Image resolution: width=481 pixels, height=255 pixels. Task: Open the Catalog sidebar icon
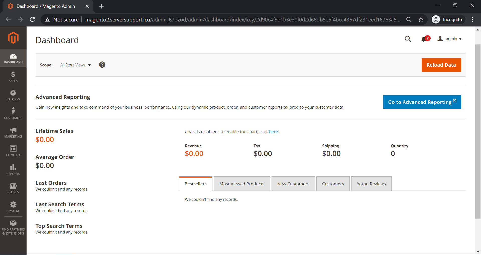point(13,95)
